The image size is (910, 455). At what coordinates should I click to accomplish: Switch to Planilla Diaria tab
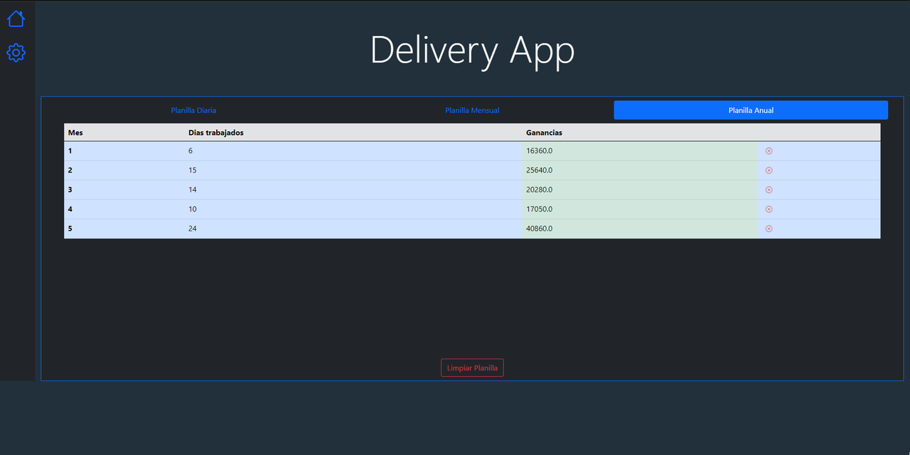click(x=193, y=110)
